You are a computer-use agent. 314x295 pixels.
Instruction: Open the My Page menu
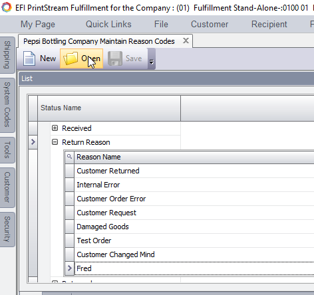click(38, 24)
